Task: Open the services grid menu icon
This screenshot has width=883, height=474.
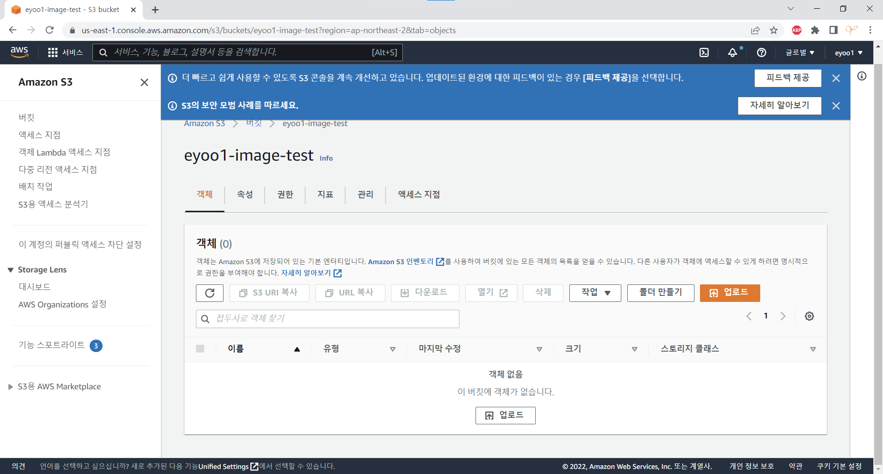Action: (x=53, y=52)
